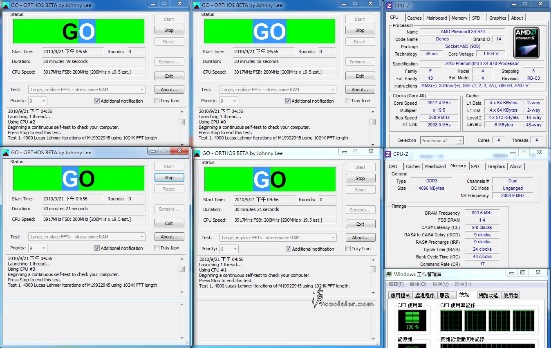Click the Duration field reading 30 minutes 19 seconds
This screenshot has width=551, height=348.
93,61
